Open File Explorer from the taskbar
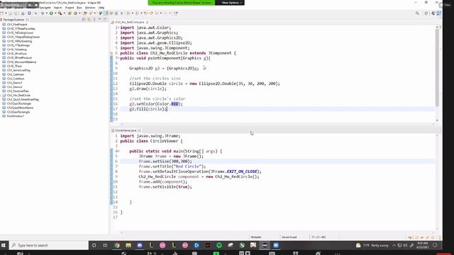Image resolution: width=454 pixels, height=255 pixels. [128, 245]
